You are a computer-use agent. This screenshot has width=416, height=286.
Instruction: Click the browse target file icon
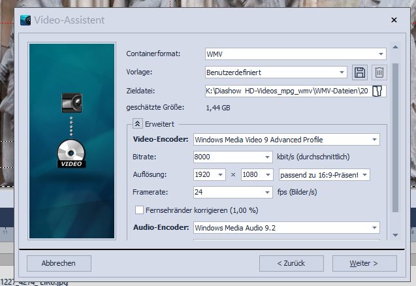click(x=379, y=91)
